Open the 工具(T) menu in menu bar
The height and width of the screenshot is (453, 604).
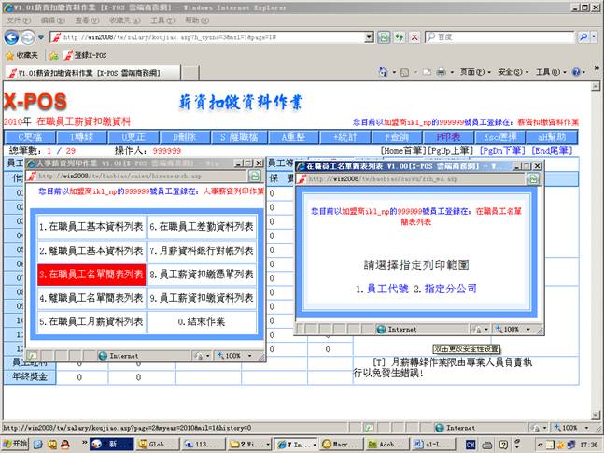pyautogui.click(x=162, y=20)
